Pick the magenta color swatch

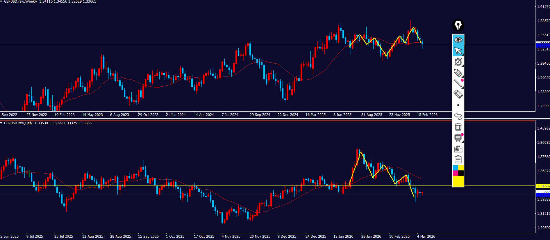coord(455,173)
